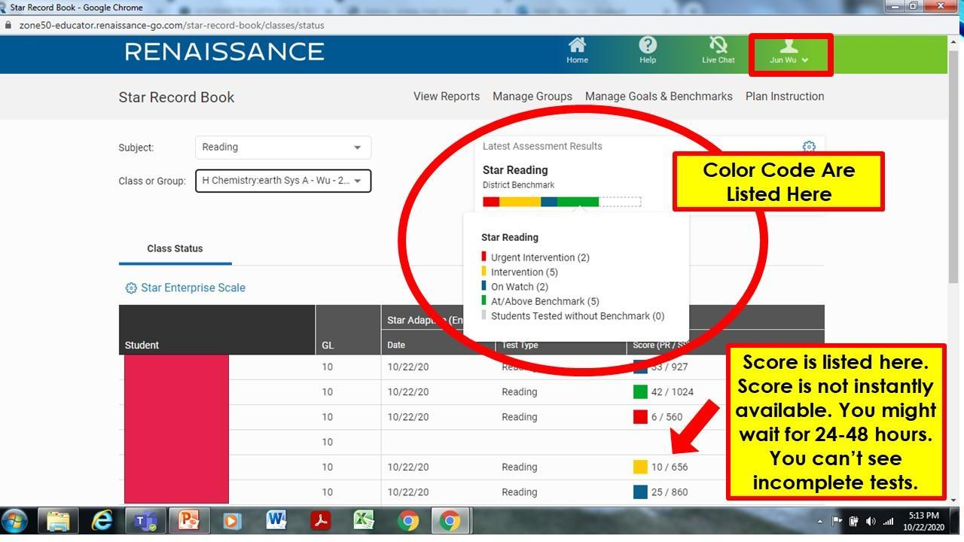Screen dimensions: 964x542
Task: Switch to the active Chrome taskbar window
Action: 450,521
